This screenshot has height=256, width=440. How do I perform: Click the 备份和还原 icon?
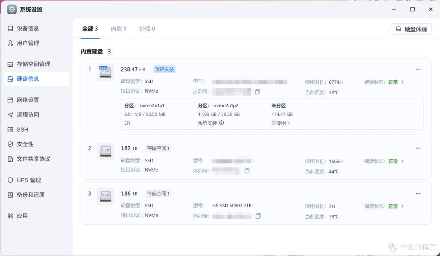10,195
